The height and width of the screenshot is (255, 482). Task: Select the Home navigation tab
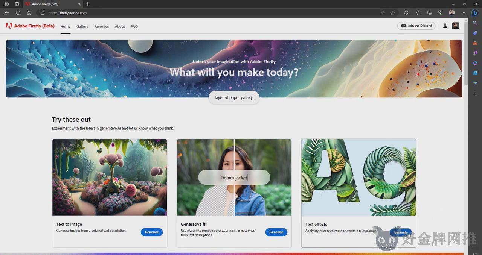pos(66,26)
